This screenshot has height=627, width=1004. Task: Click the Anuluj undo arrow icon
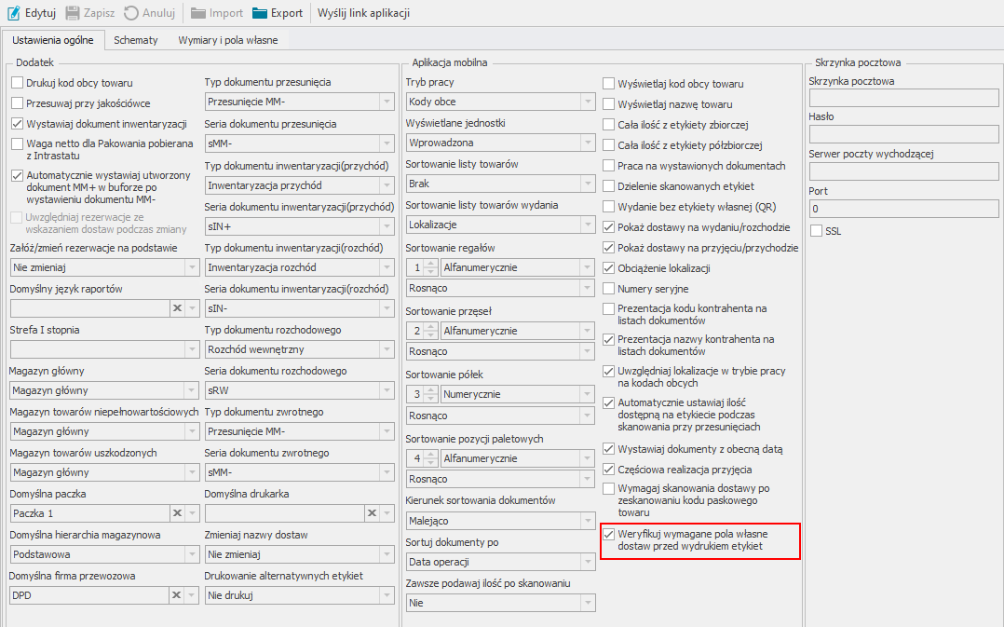click(130, 13)
